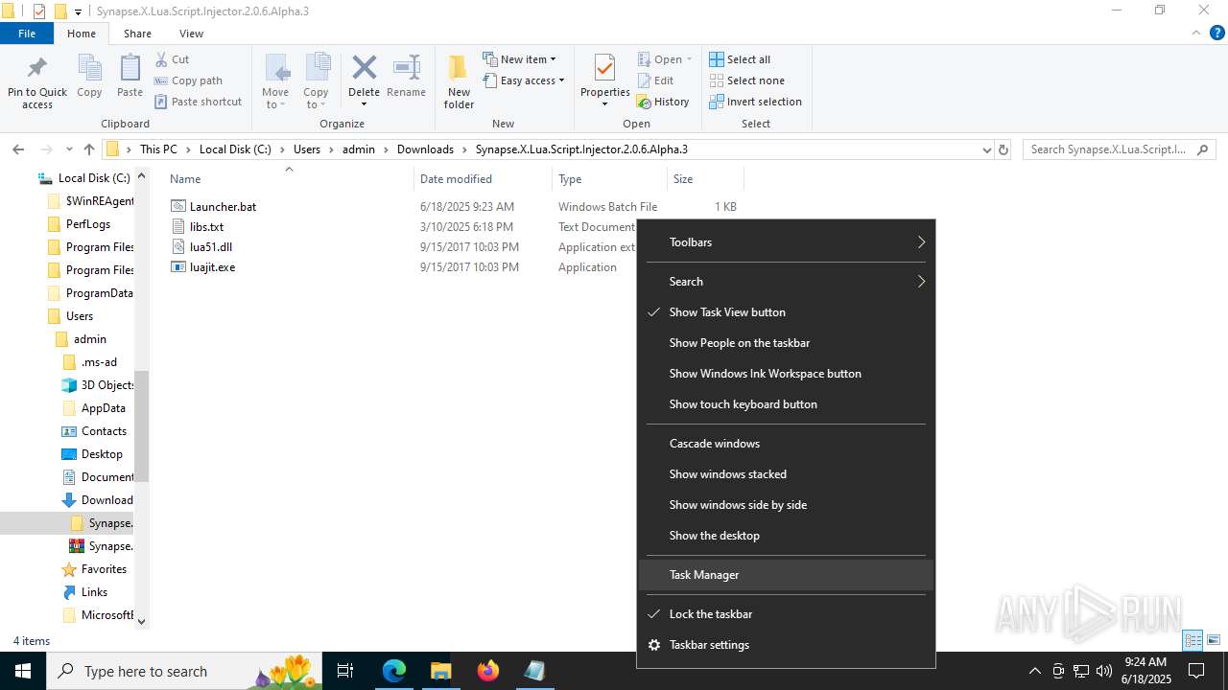Click Edit in the Open group
1228x690 pixels.
[655, 80]
